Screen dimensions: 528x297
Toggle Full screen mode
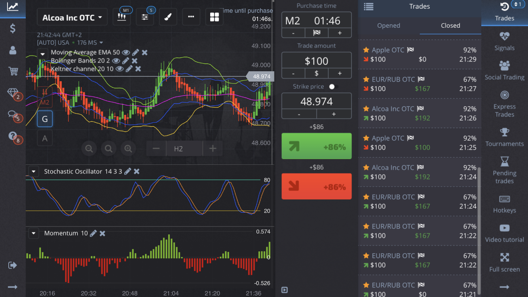505,263
